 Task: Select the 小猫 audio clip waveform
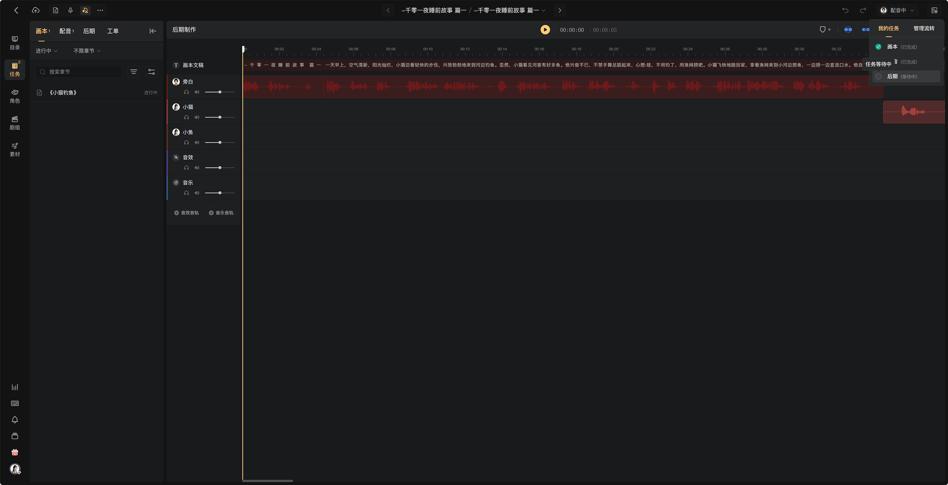click(x=914, y=112)
